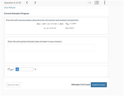Go to the previous question arrow
This screenshot has width=124, height=96.
[x=27, y=3]
